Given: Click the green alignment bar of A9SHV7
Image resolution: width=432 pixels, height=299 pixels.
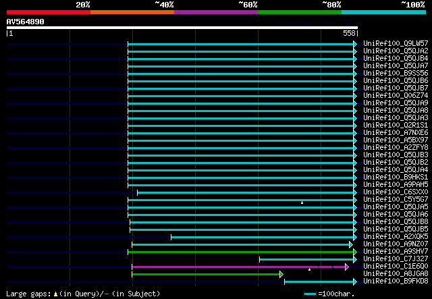Looking at the screenshot, I should coord(241,252).
